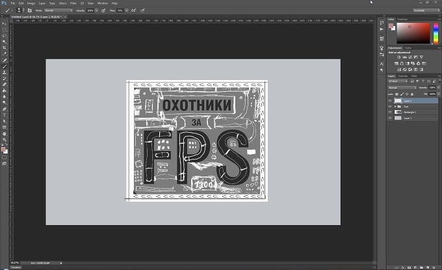Hide Layer 2 using eye icon

click(x=390, y=101)
